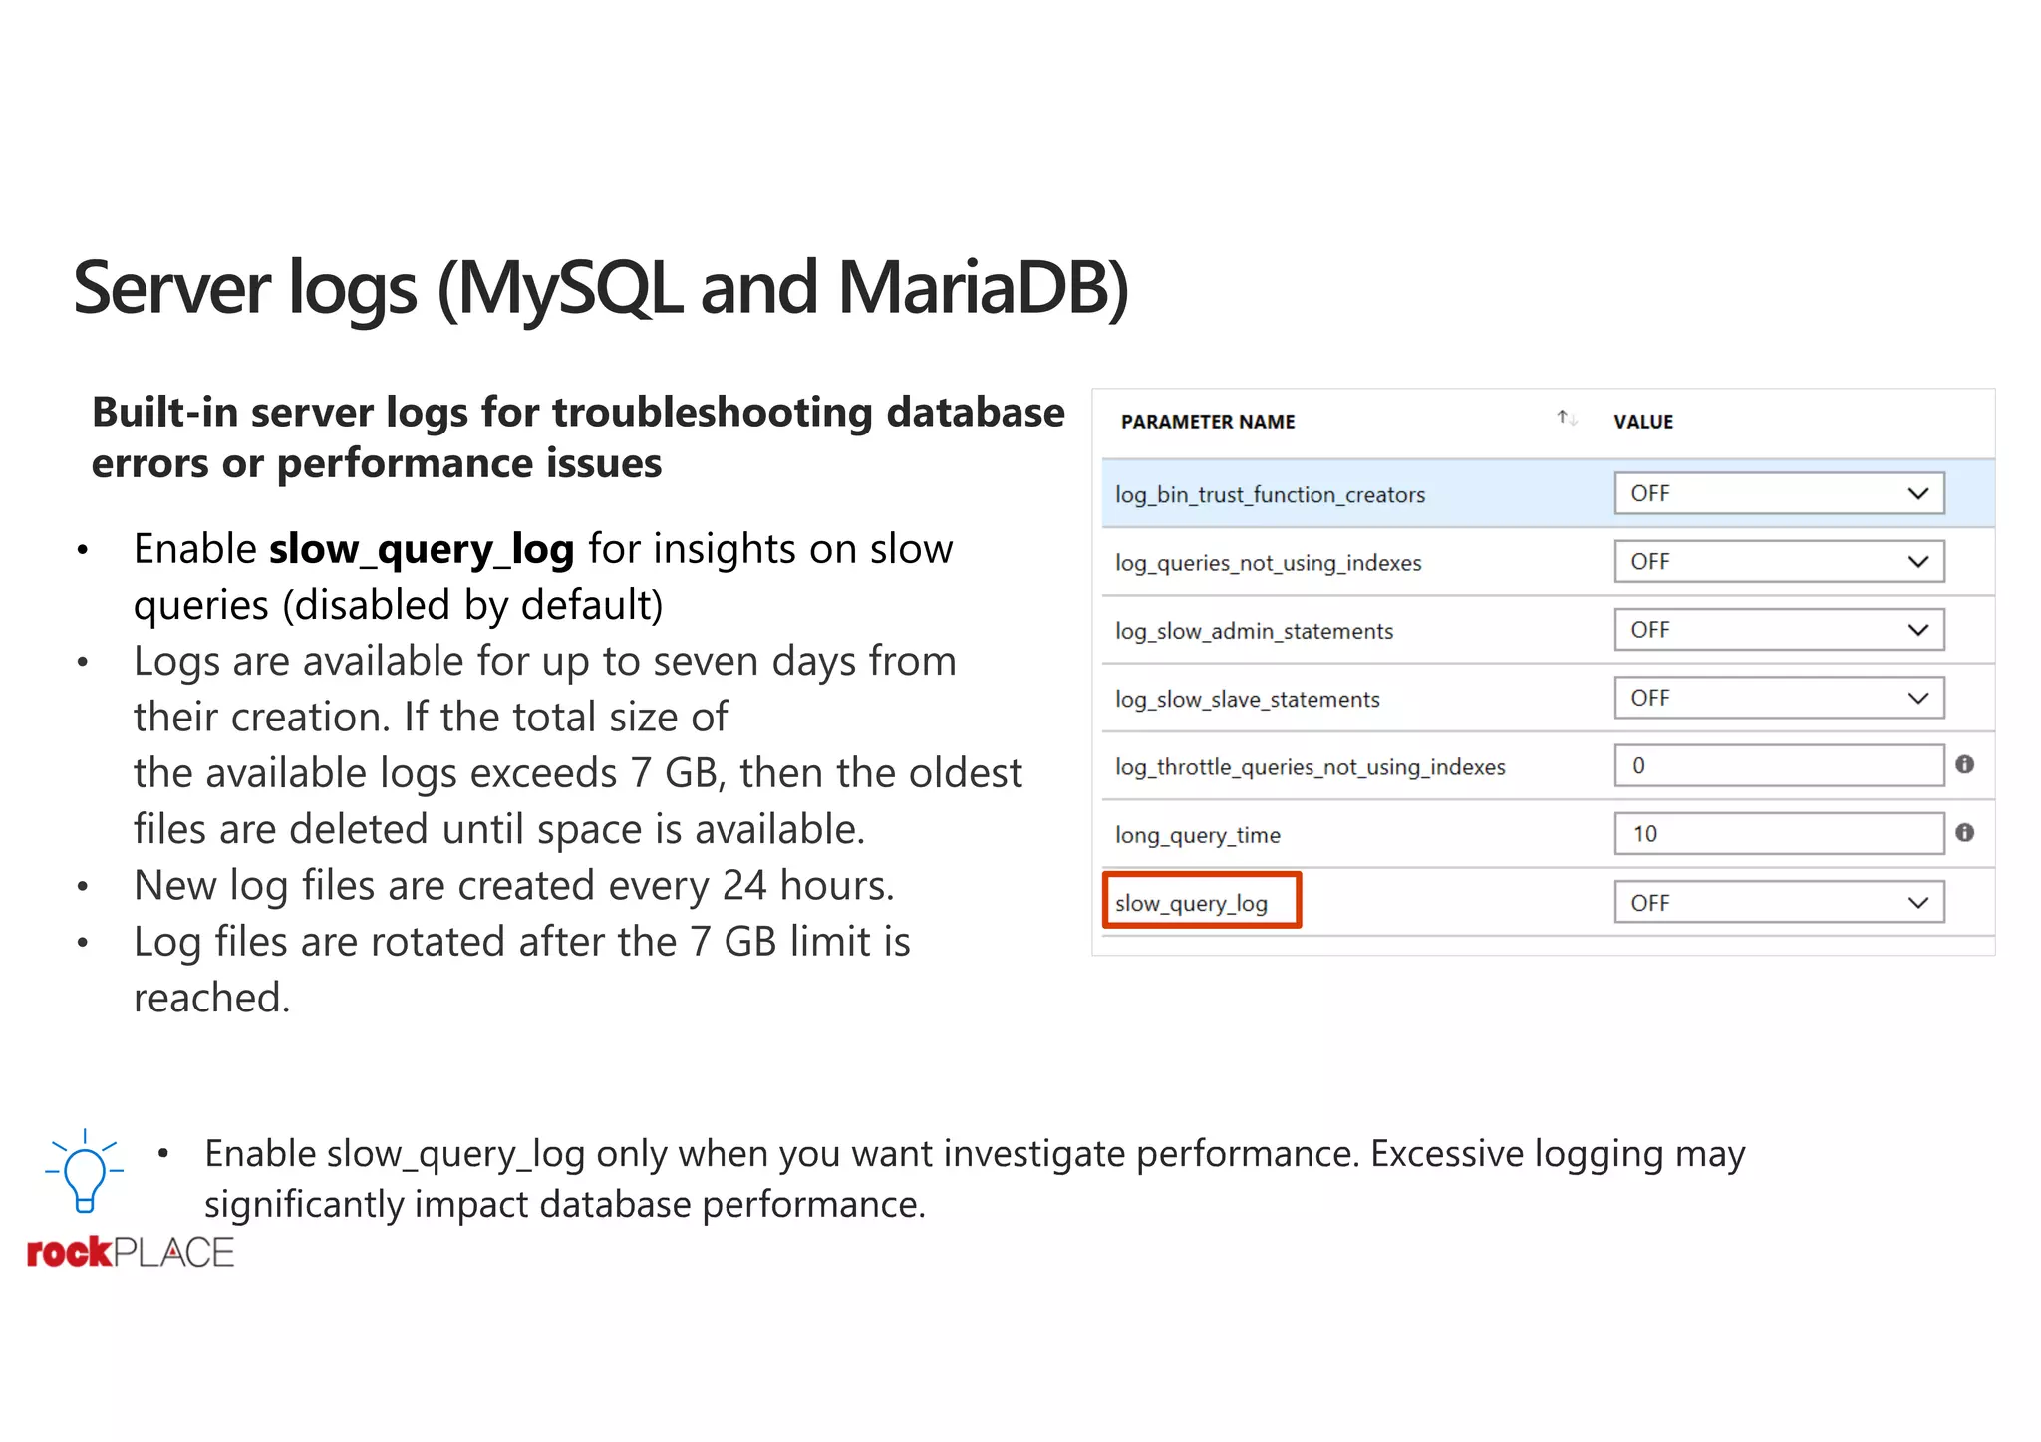Click the log_throttle_queries_not_using_indexes value field
The image size is (2041, 1442).
pos(1779,765)
